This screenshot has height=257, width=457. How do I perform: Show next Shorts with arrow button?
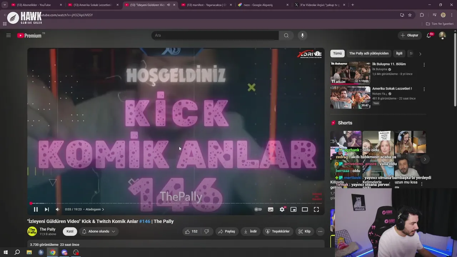pos(425,159)
